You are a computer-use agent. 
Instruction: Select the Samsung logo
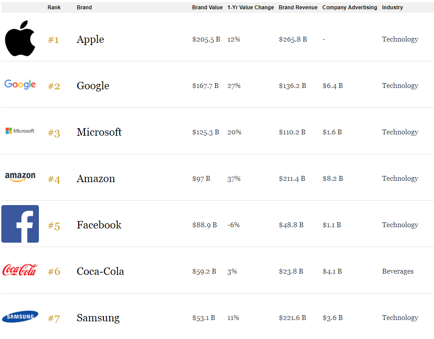tap(20, 316)
